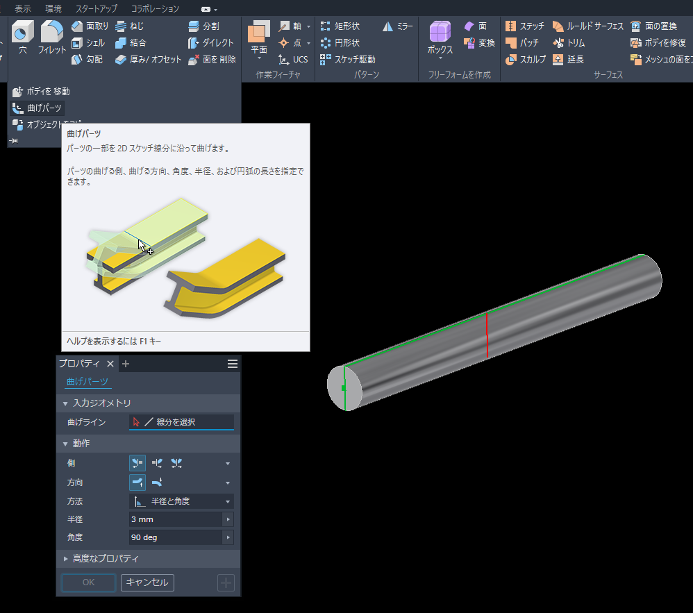The height and width of the screenshot is (613, 693).
Task: Select the トリム (Trim) surface tool
Action: [569, 43]
